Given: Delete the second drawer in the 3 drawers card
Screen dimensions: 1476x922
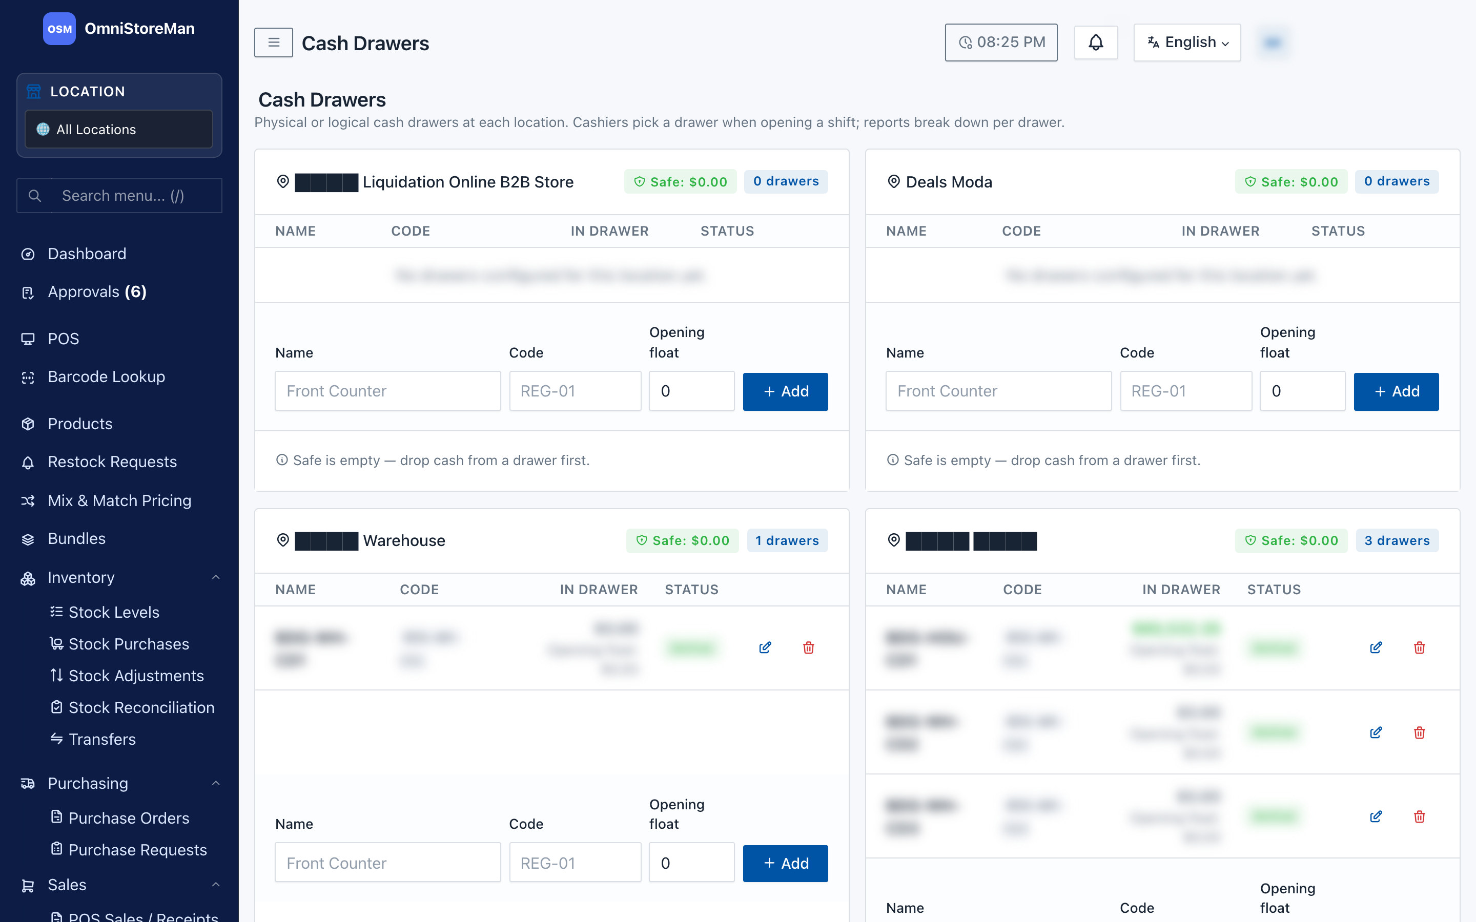Looking at the screenshot, I should 1419,732.
